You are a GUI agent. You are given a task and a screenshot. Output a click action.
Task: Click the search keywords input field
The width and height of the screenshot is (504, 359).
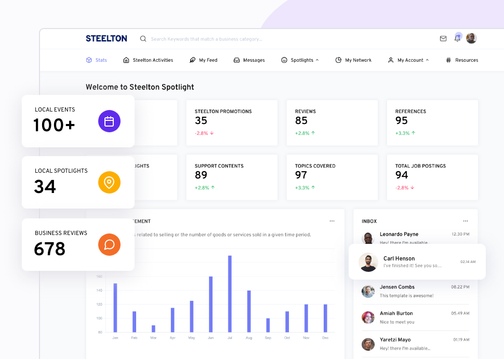206,39
